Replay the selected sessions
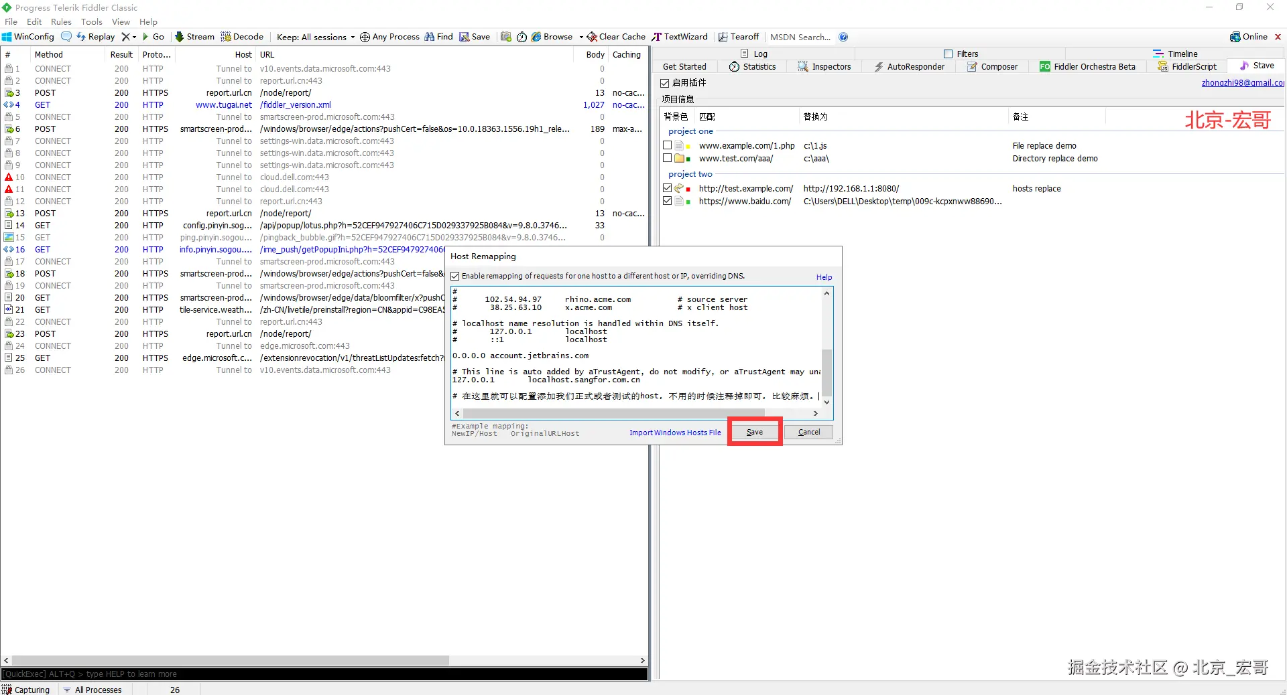Screen dimensions: 1287x695 [x=96, y=37]
